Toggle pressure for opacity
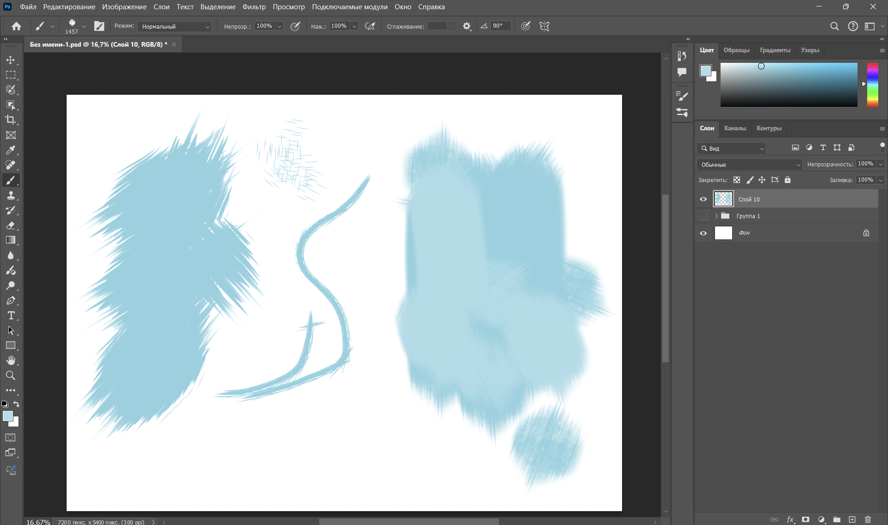888x525 pixels. [295, 26]
